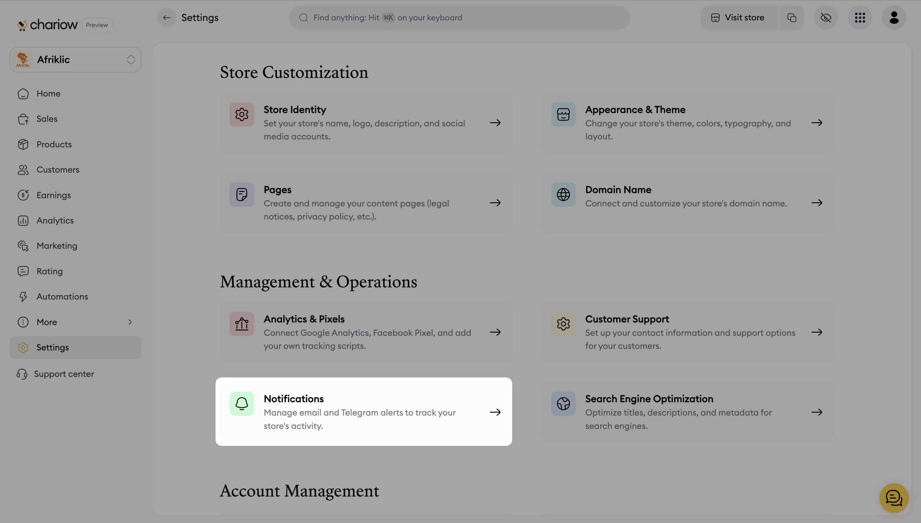Open the apps grid menu icon
The height and width of the screenshot is (523, 921).
coord(860,18)
